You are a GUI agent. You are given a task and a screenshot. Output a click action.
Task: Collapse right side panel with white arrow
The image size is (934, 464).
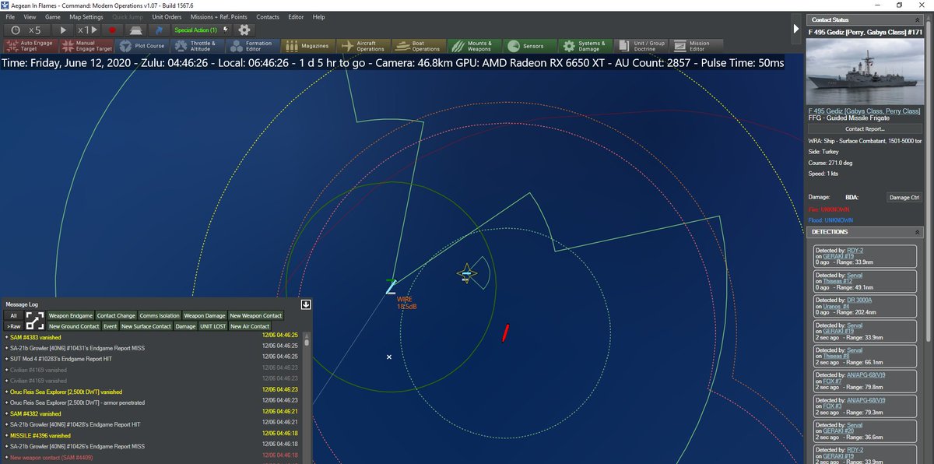(x=796, y=29)
